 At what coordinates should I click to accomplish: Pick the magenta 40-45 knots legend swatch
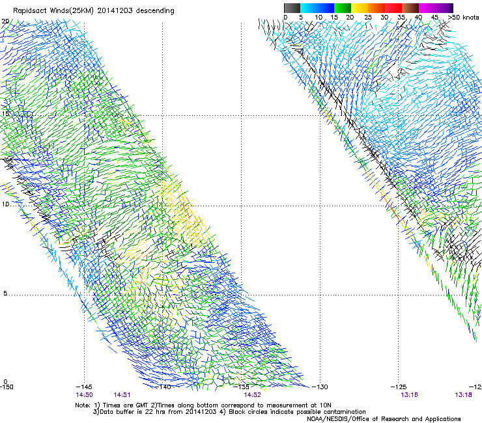pos(427,8)
